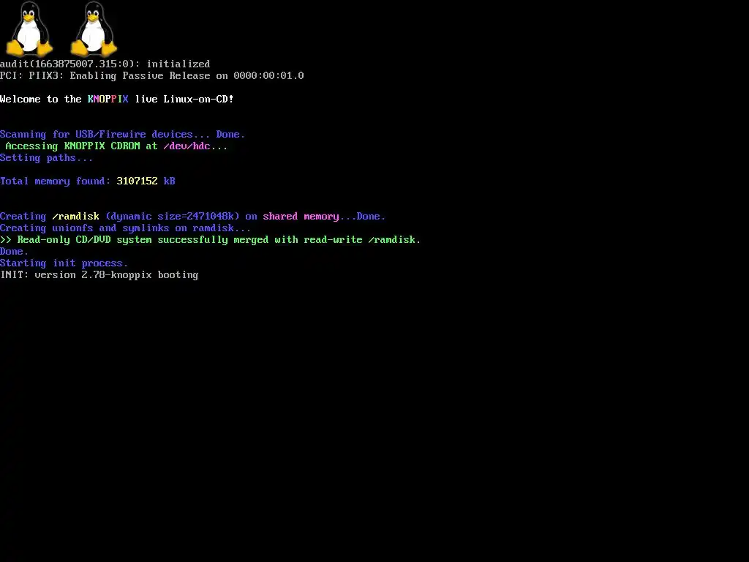
Task: Select the 'PCI: PIIX3: Enabling Passive Release' line
Action: (x=152, y=76)
